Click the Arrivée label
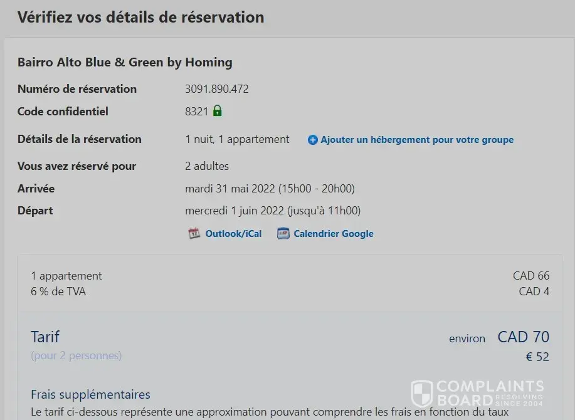 click(36, 189)
